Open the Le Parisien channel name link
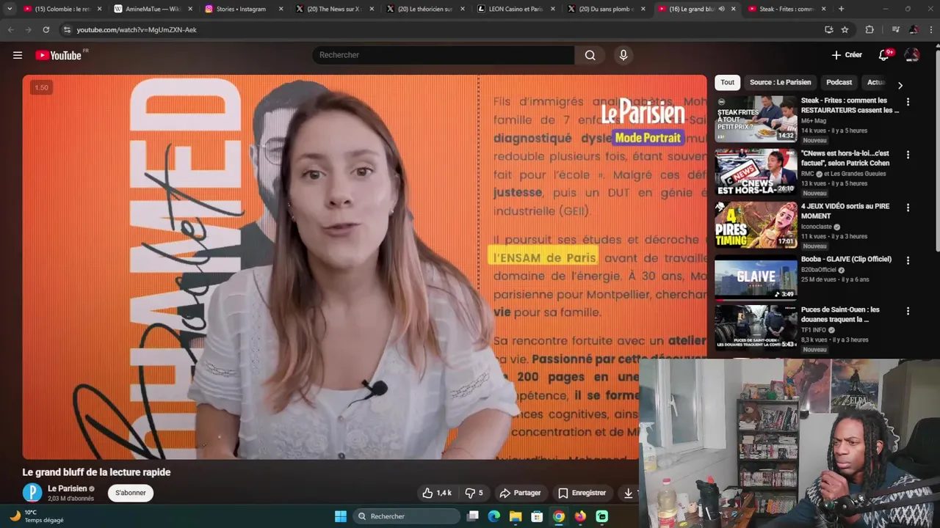Image resolution: width=940 pixels, height=528 pixels. pyautogui.click(x=68, y=488)
